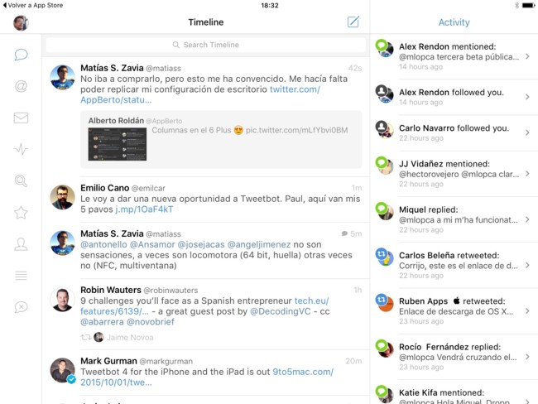Tap the Activity column header
The height and width of the screenshot is (404, 538).
tap(454, 22)
